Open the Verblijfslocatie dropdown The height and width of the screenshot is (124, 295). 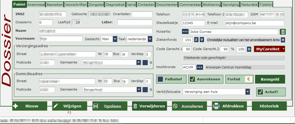tap(247, 92)
